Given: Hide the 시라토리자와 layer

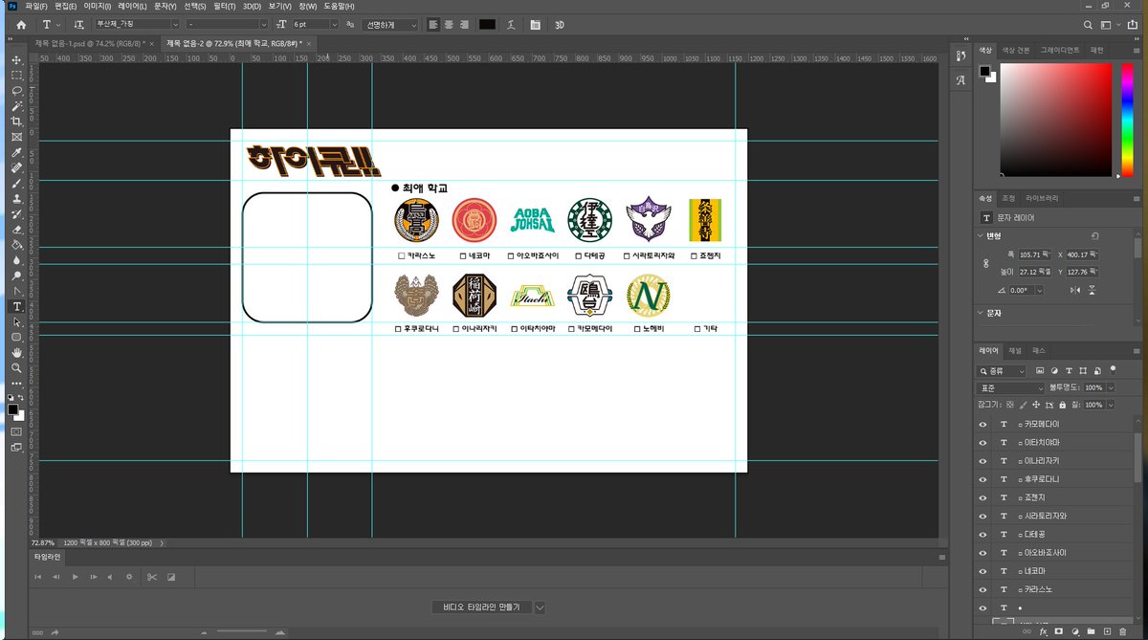Looking at the screenshot, I should tap(982, 516).
